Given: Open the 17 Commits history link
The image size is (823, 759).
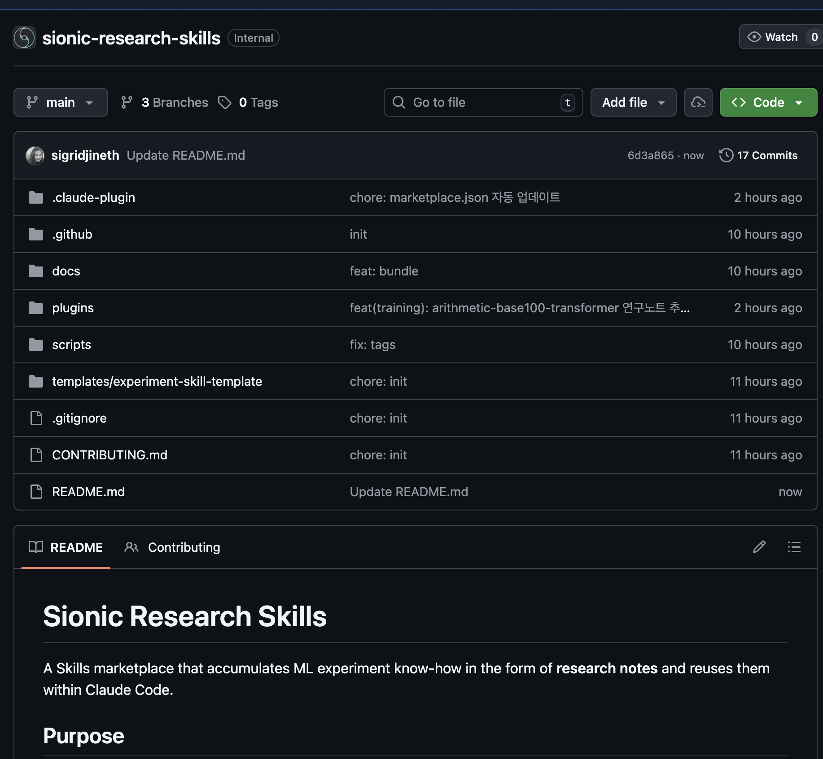Looking at the screenshot, I should 767,155.
